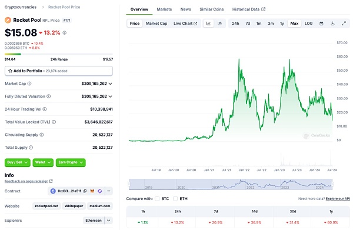This screenshot has height=230, width=353.
Task: Expand the Explorers dropdown arrow
Action: [x=108, y=221]
